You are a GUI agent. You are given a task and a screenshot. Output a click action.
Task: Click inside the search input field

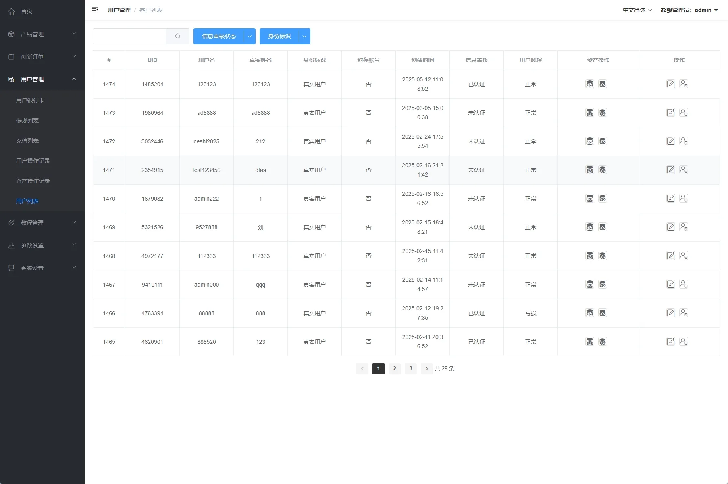(x=129, y=36)
